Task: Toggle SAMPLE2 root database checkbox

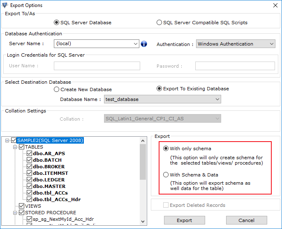Action: [x=14, y=140]
